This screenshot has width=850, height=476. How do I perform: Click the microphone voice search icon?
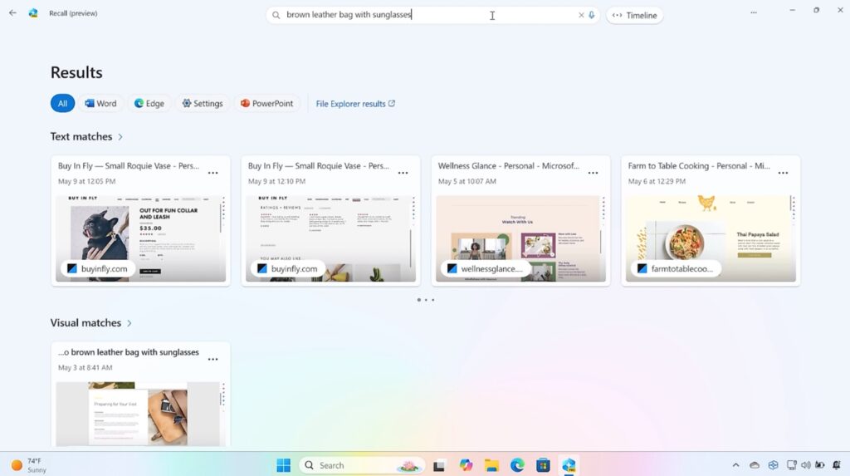click(x=592, y=15)
